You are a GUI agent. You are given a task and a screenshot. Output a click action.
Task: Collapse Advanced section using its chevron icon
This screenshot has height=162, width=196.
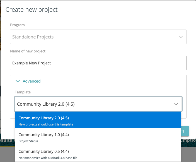(18, 81)
